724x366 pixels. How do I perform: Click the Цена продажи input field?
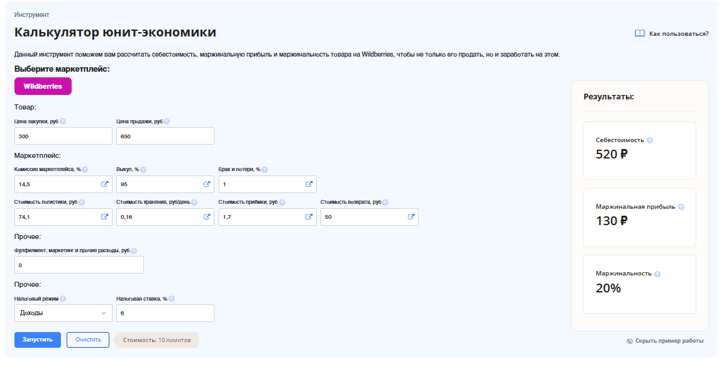[x=165, y=136]
